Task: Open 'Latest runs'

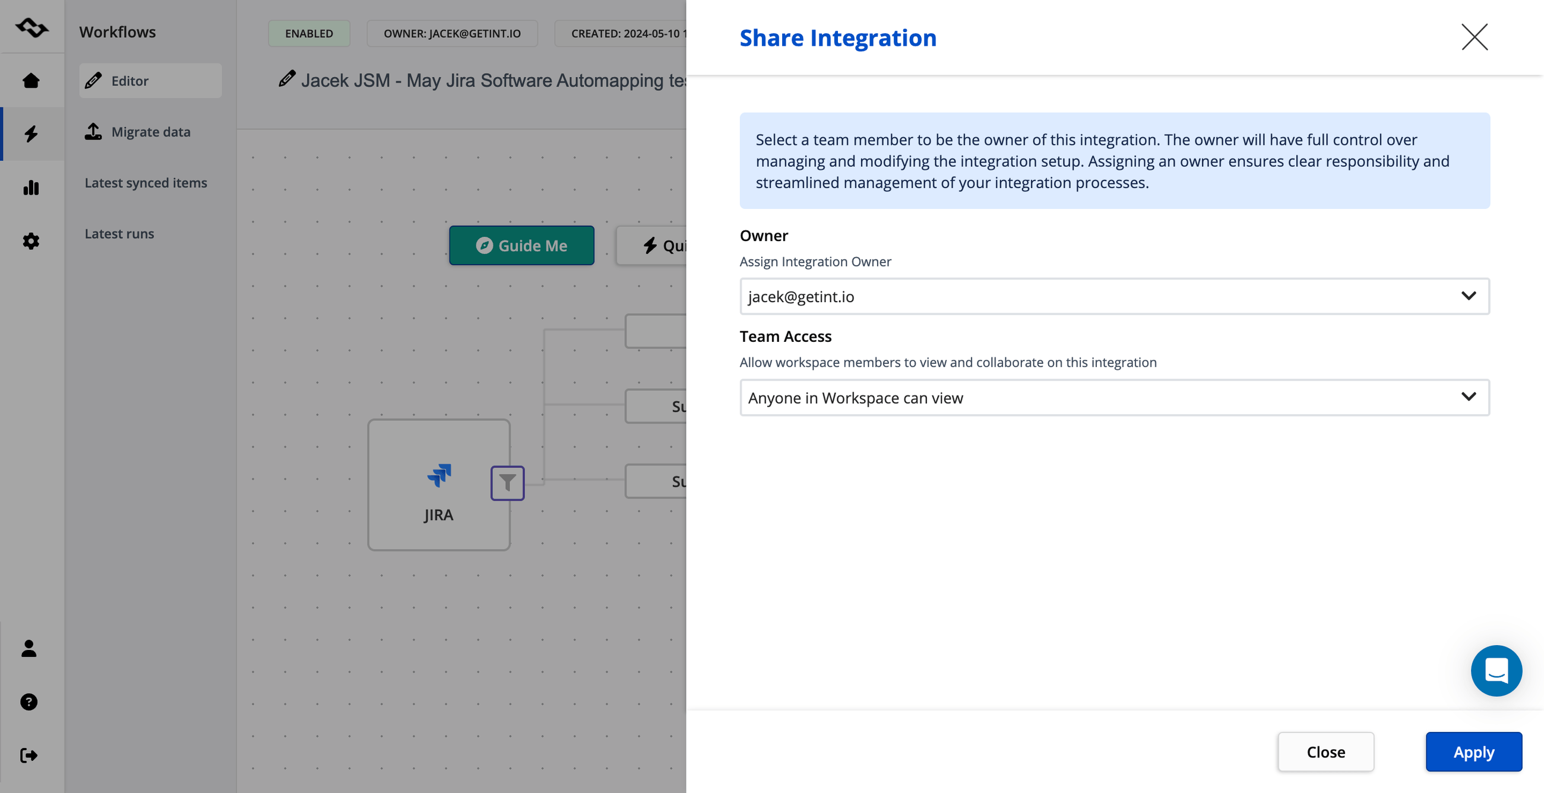Action: (119, 234)
